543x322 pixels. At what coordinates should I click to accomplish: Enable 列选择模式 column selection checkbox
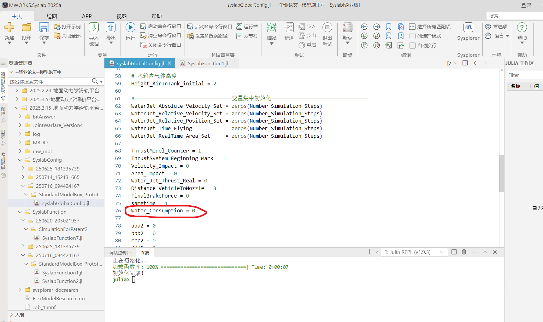[x=412, y=36]
